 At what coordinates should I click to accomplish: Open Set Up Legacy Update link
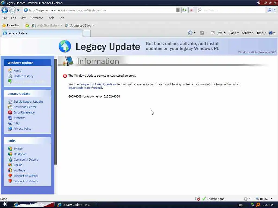click(28, 102)
